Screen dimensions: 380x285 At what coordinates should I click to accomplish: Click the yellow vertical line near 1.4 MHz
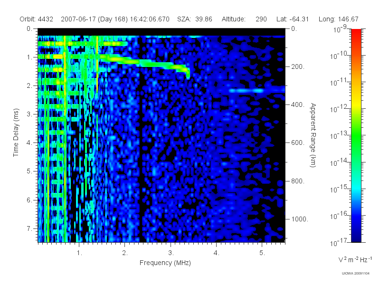(97, 64)
